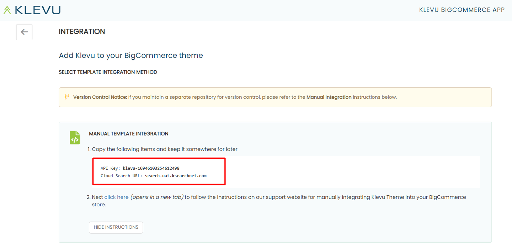This screenshot has width=512, height=250.
Task: Click the version control branch icon
Action: coord(67,97)
